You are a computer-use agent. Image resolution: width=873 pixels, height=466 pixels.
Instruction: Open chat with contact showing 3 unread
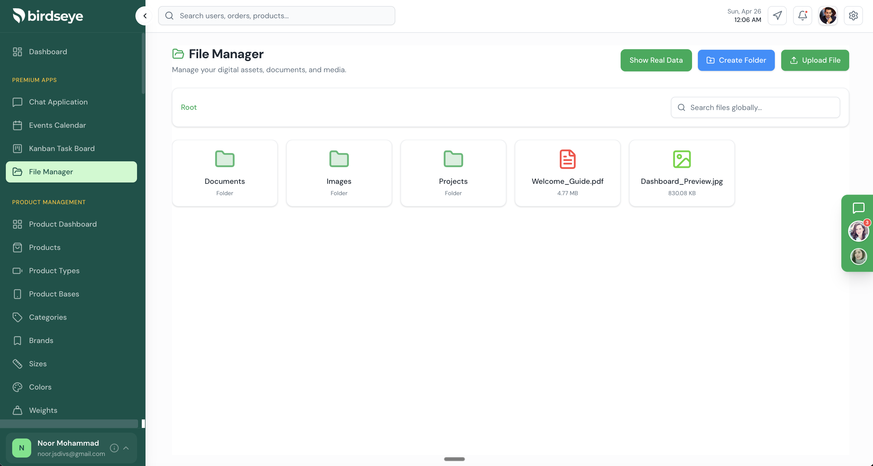click(x=858, y=231)
